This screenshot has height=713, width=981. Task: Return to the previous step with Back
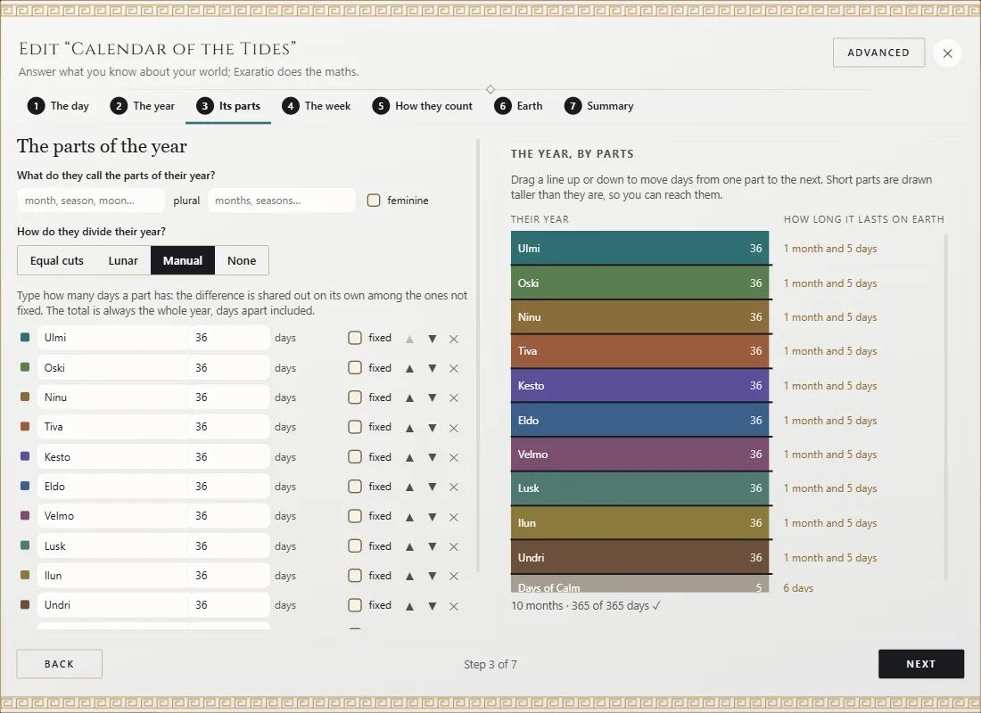coord(60,664)
